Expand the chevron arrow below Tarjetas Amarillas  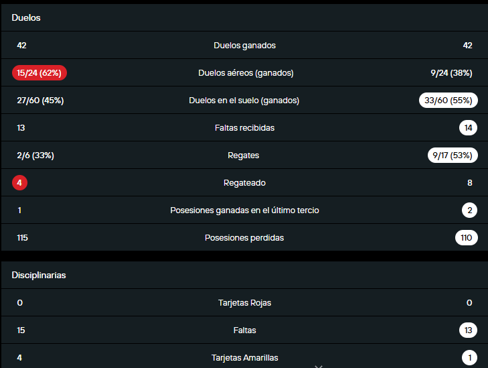(x=319, y=365)
